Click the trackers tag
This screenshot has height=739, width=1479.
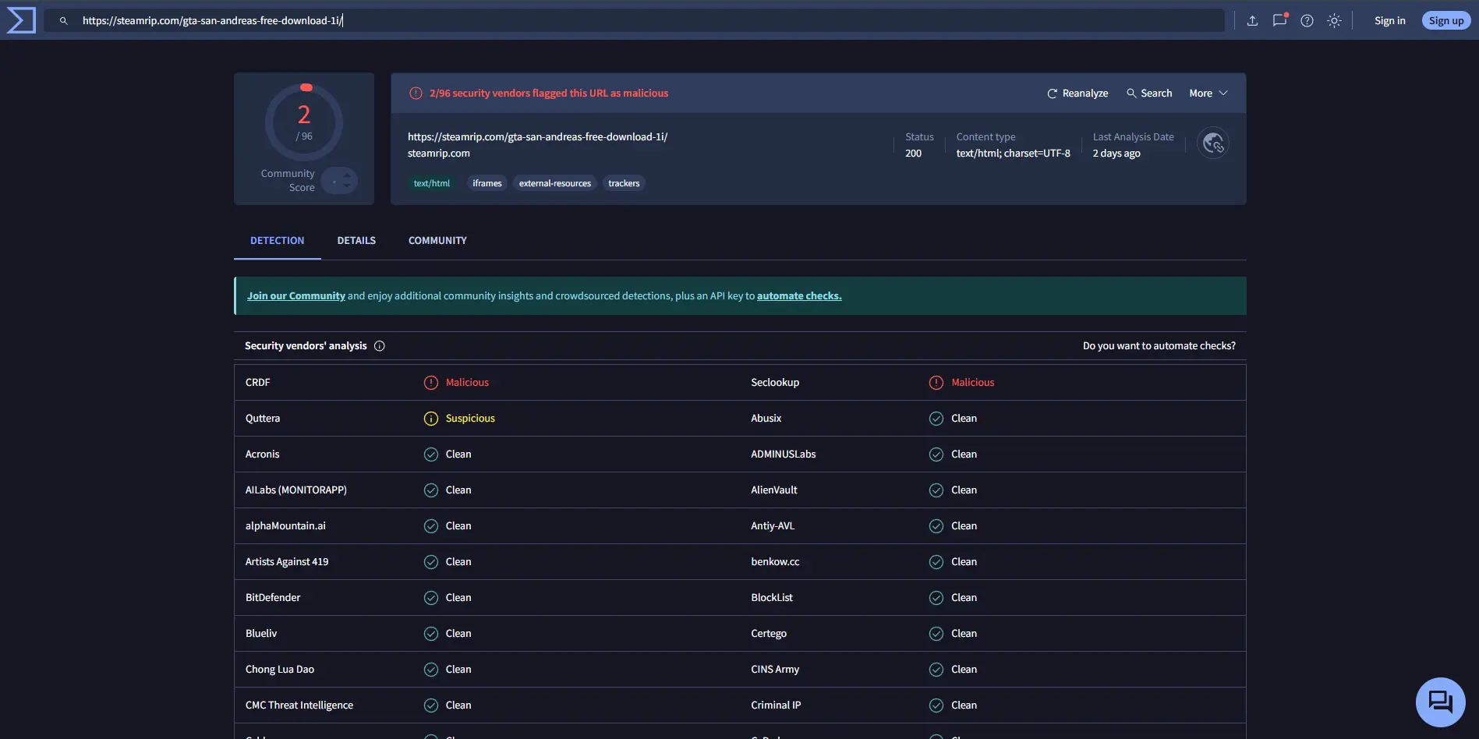tap(624, 184)
